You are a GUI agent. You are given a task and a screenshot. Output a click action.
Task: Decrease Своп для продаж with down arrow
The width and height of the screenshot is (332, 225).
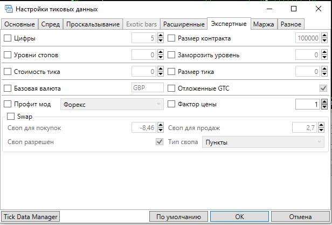[x=321, y=130]
